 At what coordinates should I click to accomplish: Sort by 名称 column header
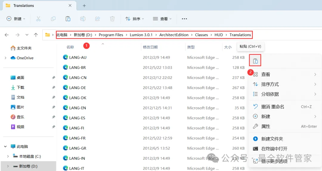pos(70,47)
